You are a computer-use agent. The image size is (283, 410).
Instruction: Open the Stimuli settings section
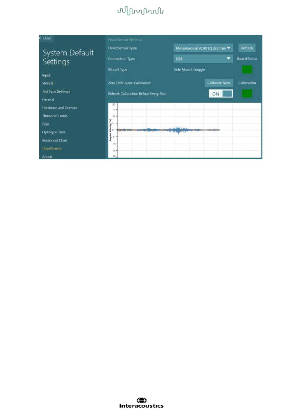tap(47, 83)
